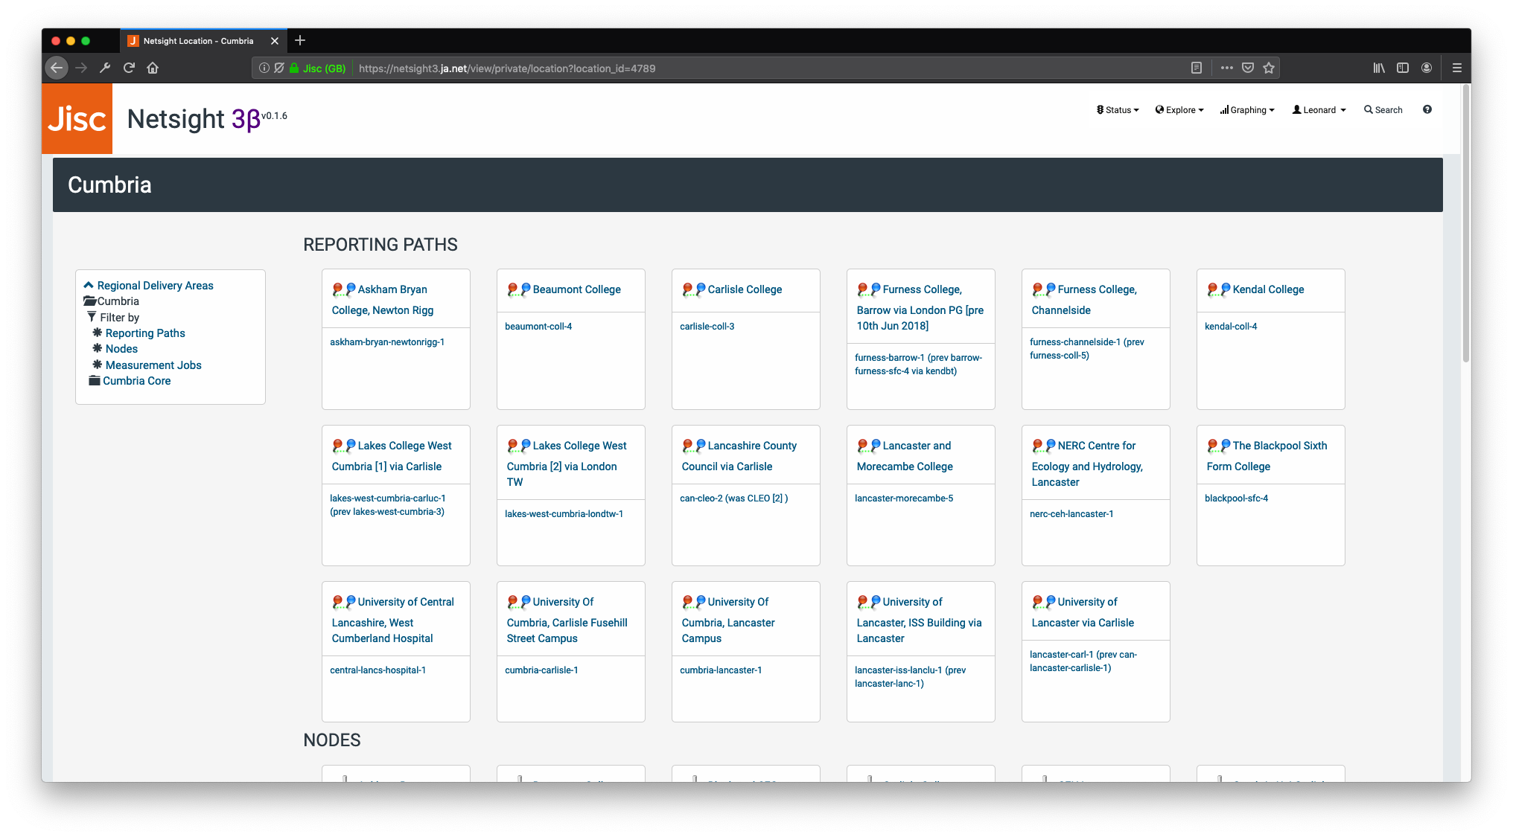
Task: Open the Graphing dropdown menu
Action: [1247, 110]
